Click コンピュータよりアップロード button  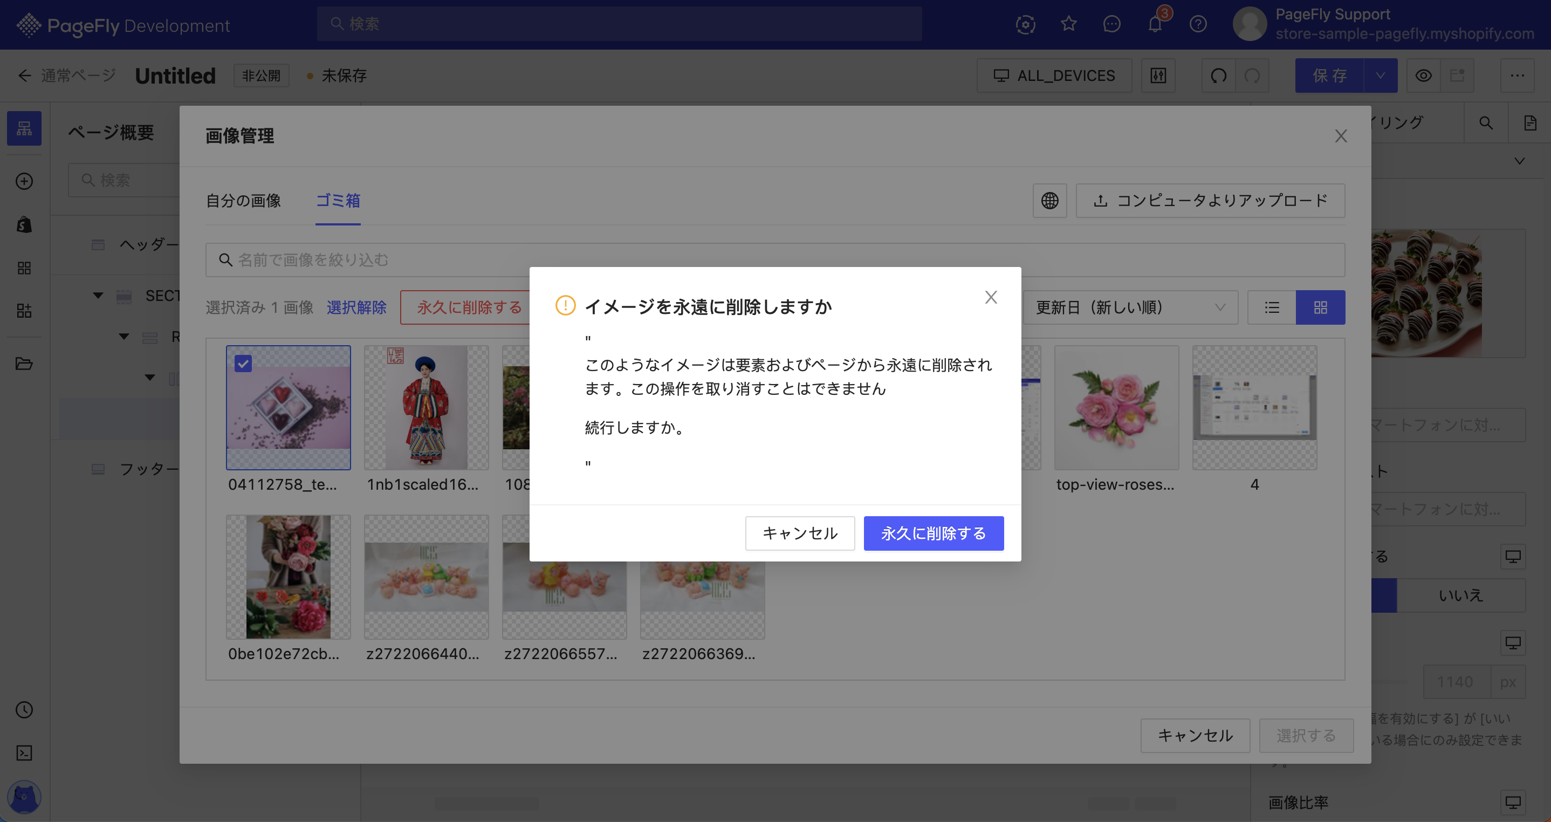(x=1210, y=201)
